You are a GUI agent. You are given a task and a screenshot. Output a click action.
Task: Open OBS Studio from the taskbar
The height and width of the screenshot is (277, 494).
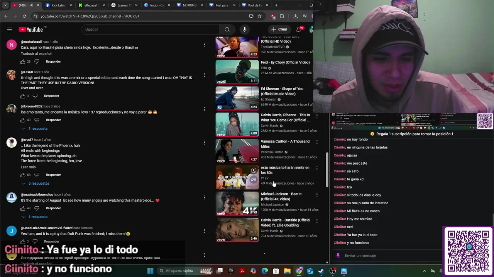[x=333, y=271]
